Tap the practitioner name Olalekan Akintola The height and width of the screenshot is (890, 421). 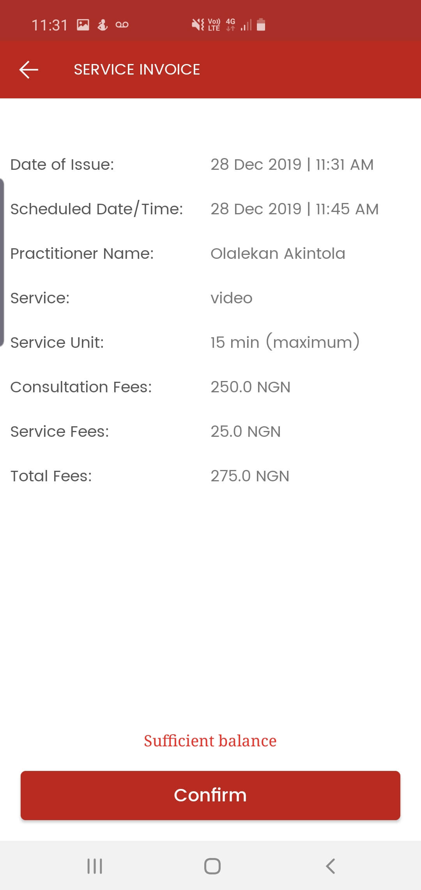278,254
